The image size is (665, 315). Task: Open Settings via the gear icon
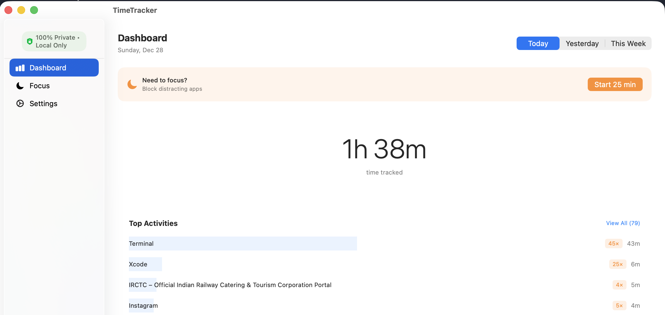pyautogui.click(x=20, y=103)
